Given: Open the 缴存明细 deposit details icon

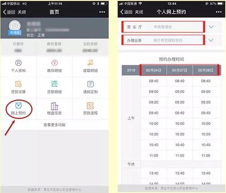Looking at the screenshot, I should click(x=54, y=63).
